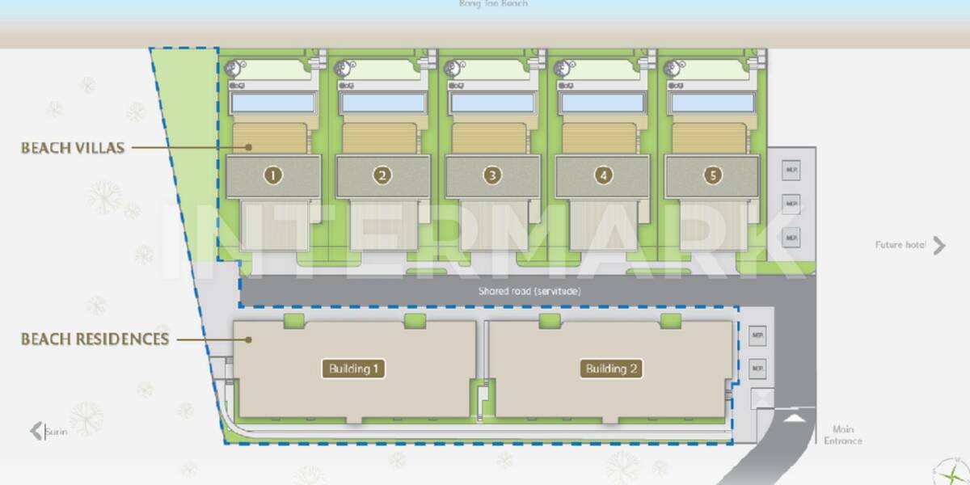Screen dimensions: 970x485
Task: Click the Future hotel right arrow
Action: click(938, 245)
